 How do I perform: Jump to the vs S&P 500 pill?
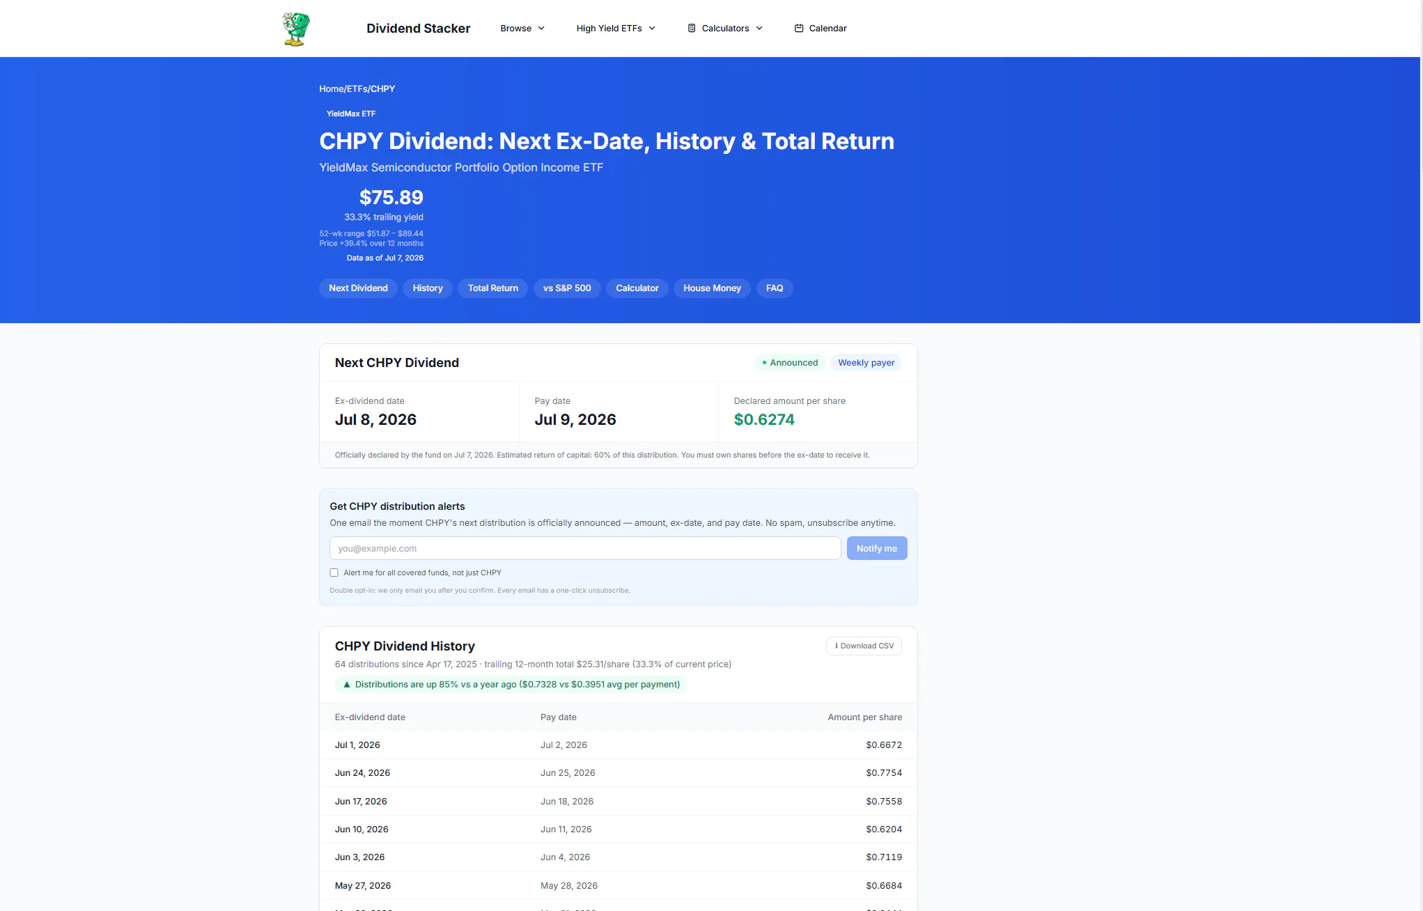pyautogui.click(x=567, y=288)
